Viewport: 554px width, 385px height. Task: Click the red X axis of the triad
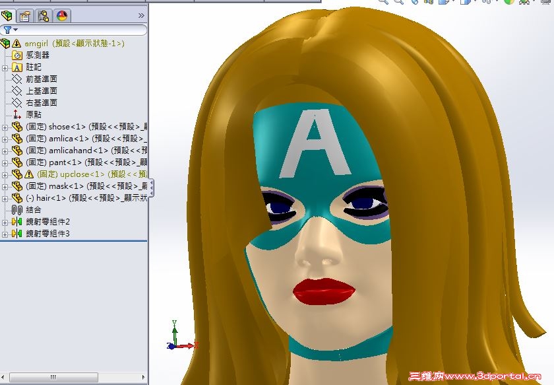(186, 345)
